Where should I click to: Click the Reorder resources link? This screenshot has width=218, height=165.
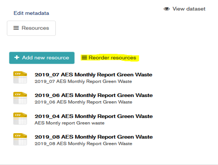110,58
